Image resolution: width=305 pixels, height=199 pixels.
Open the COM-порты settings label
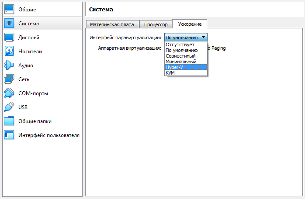33,93
